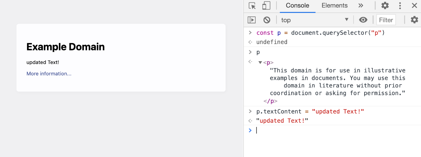Open DevTools settings gear in the top bar

pos(385,6)
